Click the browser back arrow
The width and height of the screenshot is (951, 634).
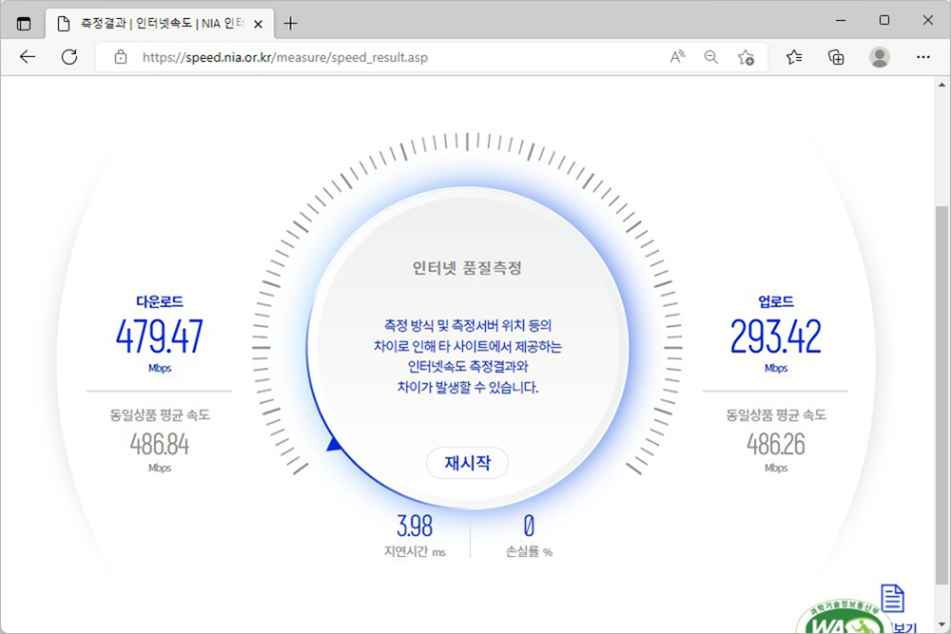[28, 57]
